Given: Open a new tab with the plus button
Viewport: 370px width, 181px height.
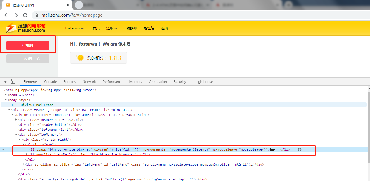Looking at the screenshot, I should pos(79,5).
